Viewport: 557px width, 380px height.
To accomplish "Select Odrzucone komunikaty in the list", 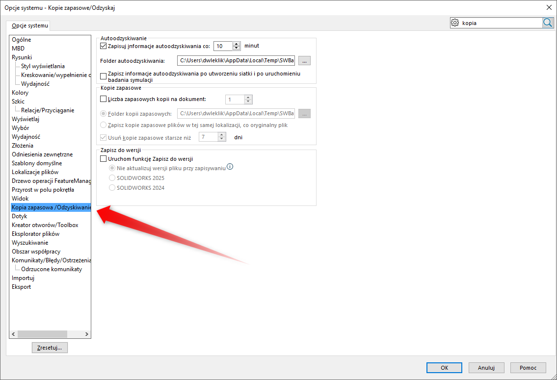I will pyautogui.click(x=52, y=269).
